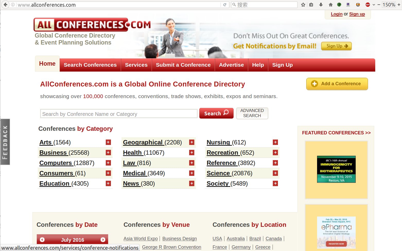Image resolution: width=402 pixels, height=251 pixels.
Task: Go to previous month in the calendar
Action: (x=42, y=240)
